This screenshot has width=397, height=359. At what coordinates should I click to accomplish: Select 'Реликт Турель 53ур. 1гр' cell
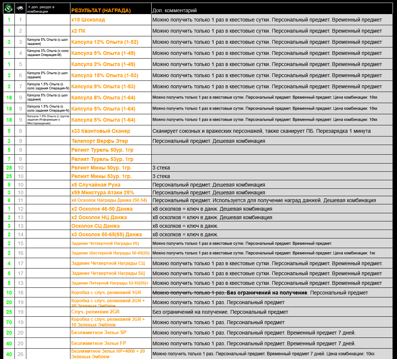pos(102,159)
